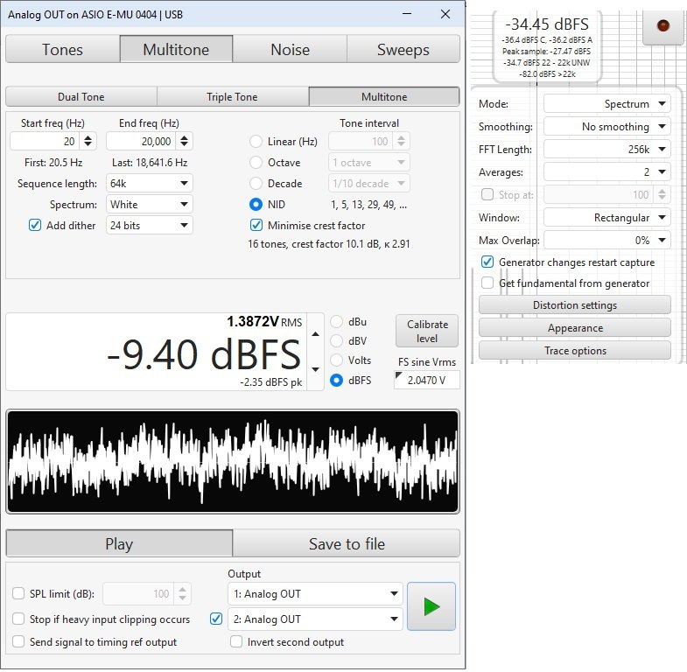Open the Sequence length dropdown
687x672 pixels.
[149, 183]
